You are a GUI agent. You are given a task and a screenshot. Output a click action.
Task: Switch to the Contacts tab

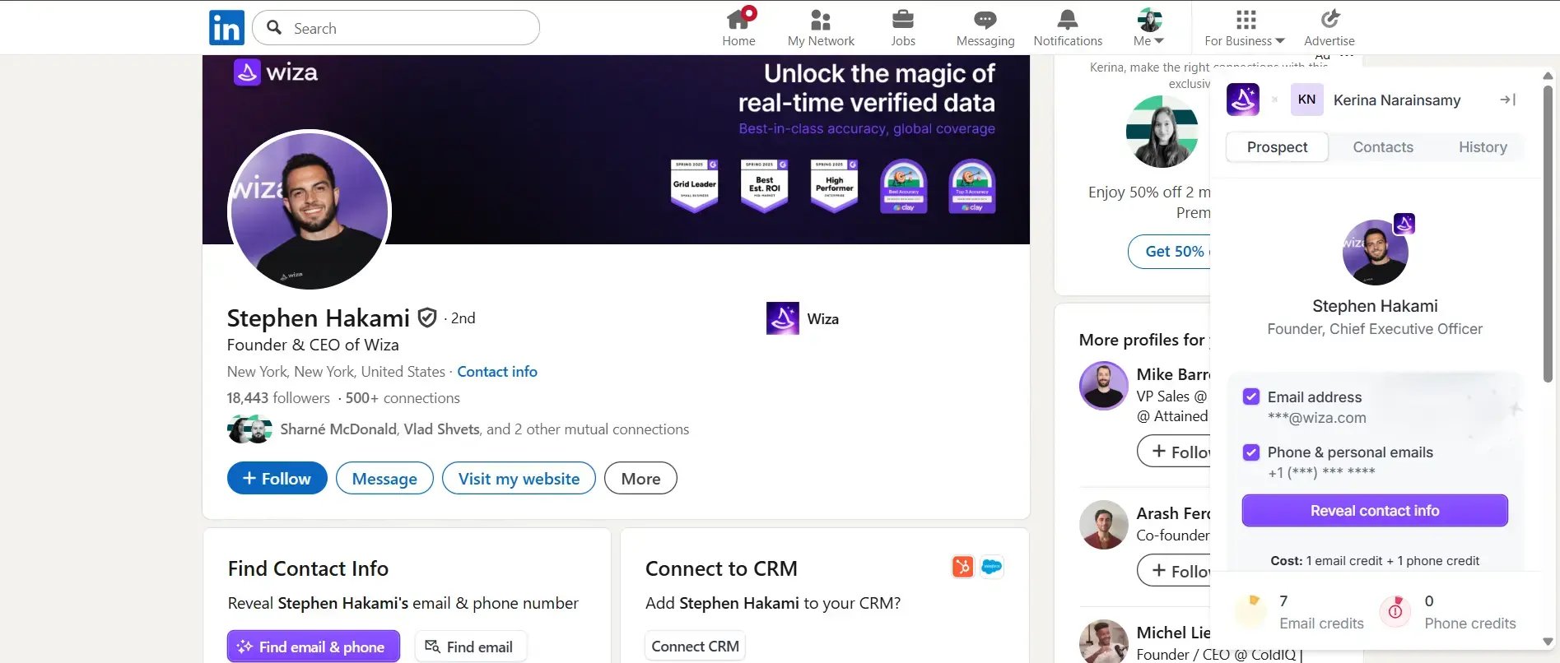[x=1383, y=147]
